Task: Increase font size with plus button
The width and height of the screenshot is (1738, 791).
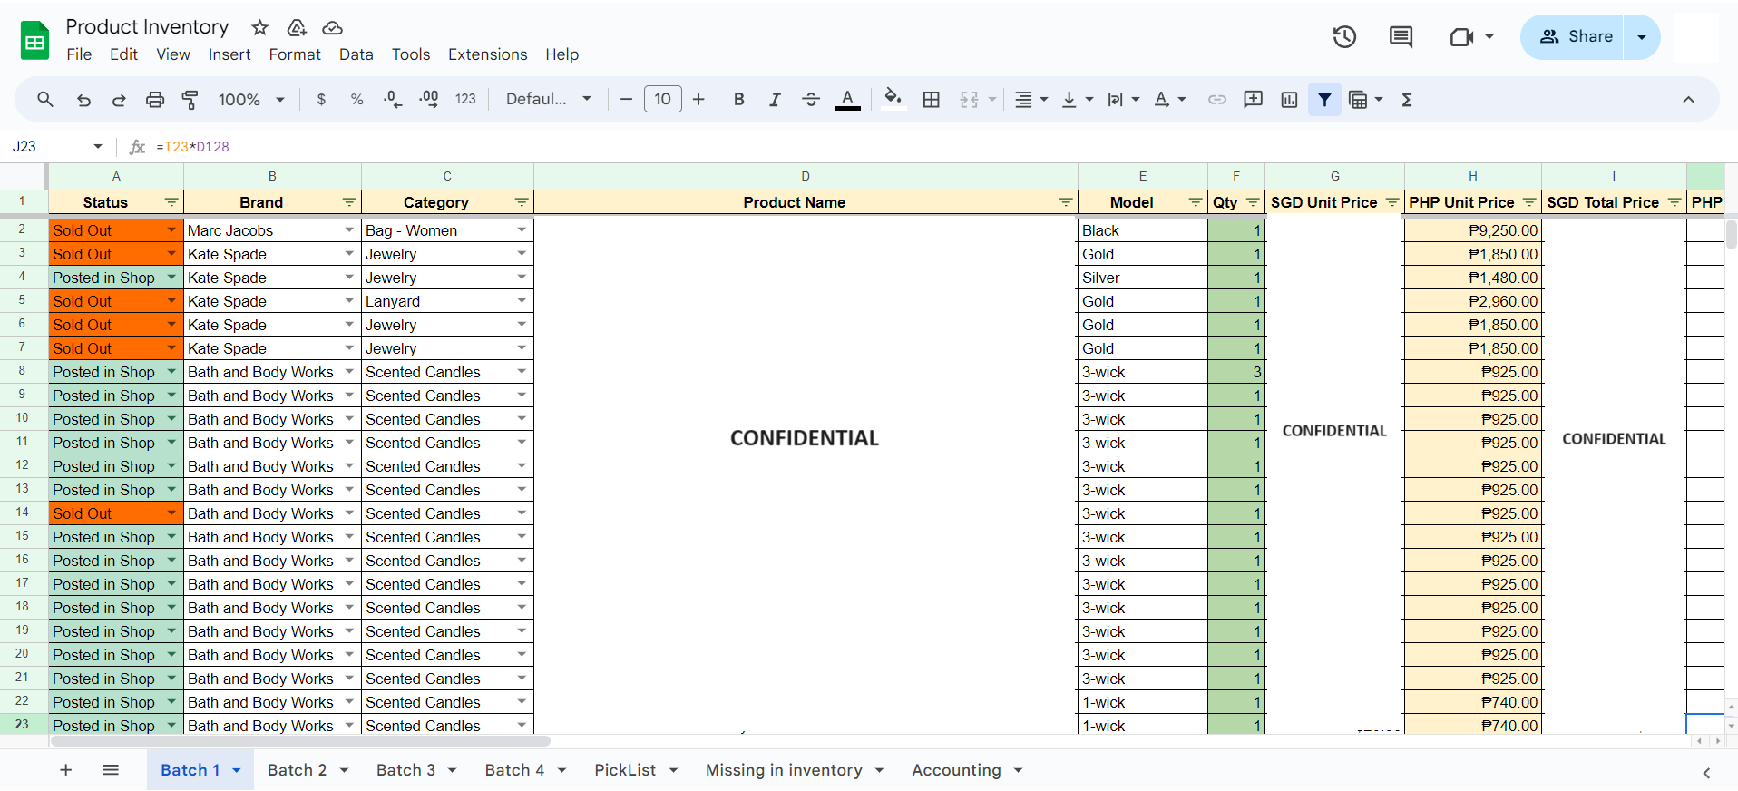Action: pyautogui.click(x=698, y=100)
